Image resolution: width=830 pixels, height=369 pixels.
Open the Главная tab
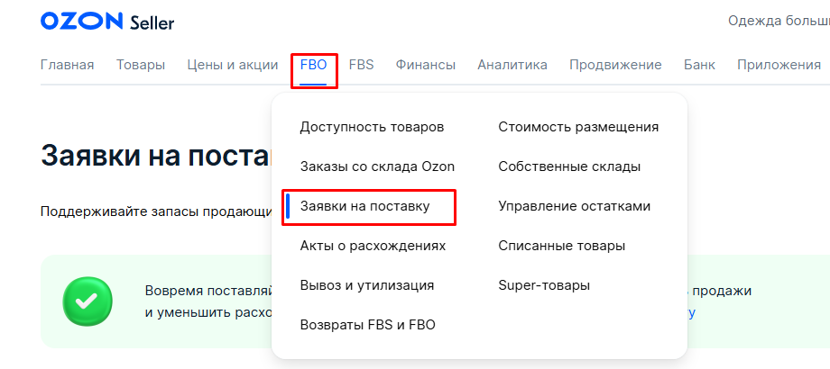click(68, 65)
